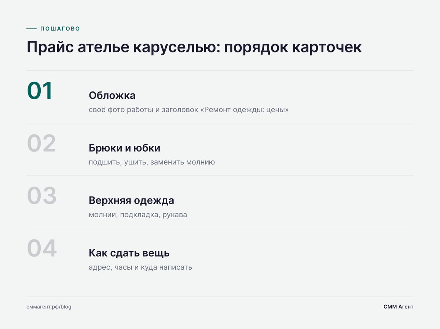Click the «Верхняя одежда» step title

[x=131, y=200]
